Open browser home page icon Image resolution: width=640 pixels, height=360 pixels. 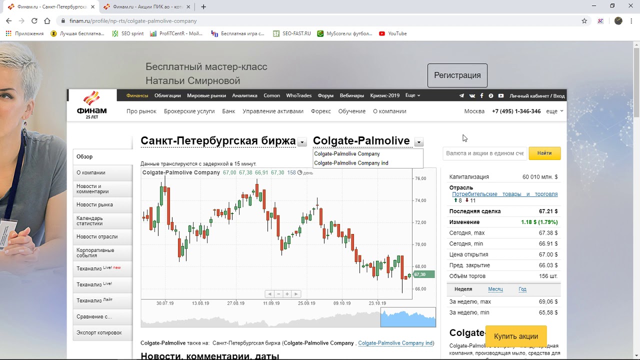click(47, 21)
